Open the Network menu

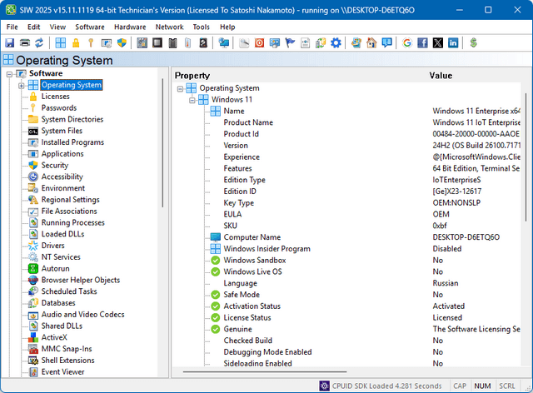169,27
